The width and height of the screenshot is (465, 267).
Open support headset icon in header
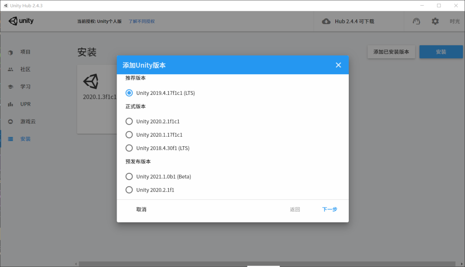(416, 22)
